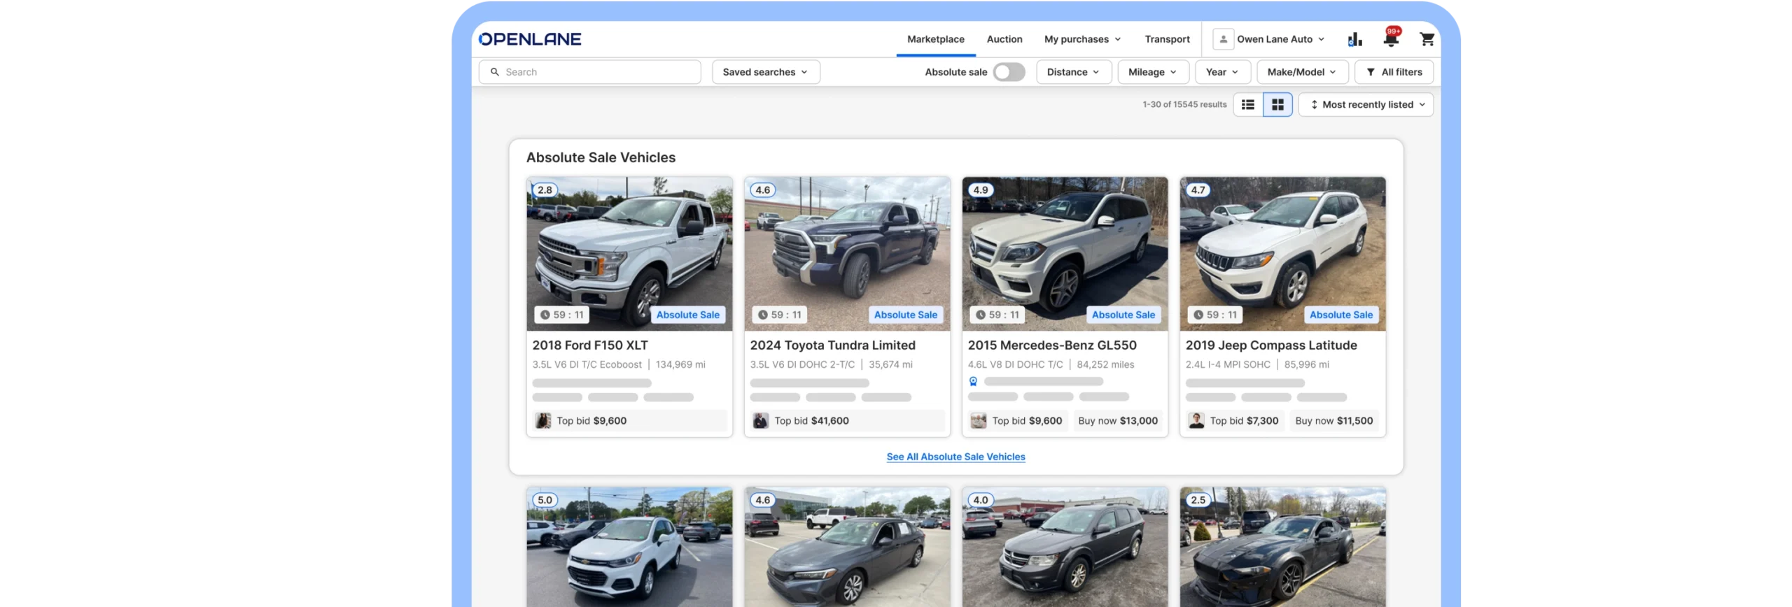Go to the Transport tab
Screen dimensions: 1792x607
(1166, 39)
